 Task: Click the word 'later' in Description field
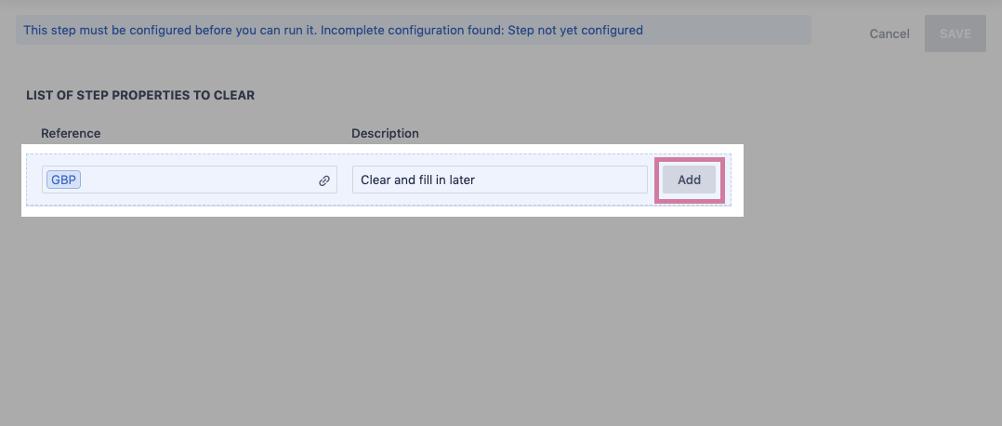pyautogui.click(x=462, y=180)
